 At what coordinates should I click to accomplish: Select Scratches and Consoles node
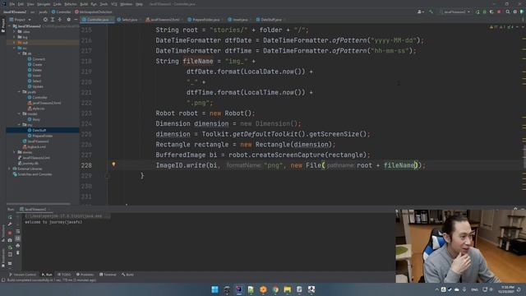[x=32, y=174]
